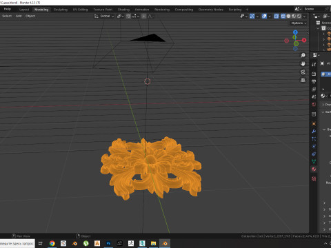This screenshot has height=248, width=331.
Task: Open Chrome from the taskbar
Action: [52, 243]
